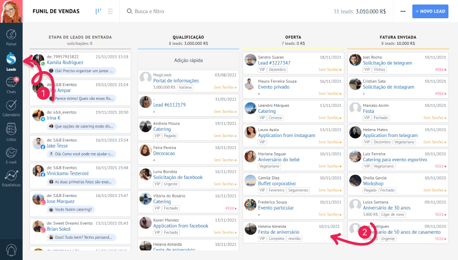The image size is (458, 260).
Task: Click the 31 leads total summary
Action: (360, 12)
